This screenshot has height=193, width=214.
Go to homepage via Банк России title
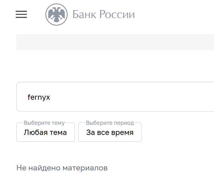[x=103, y=15]
